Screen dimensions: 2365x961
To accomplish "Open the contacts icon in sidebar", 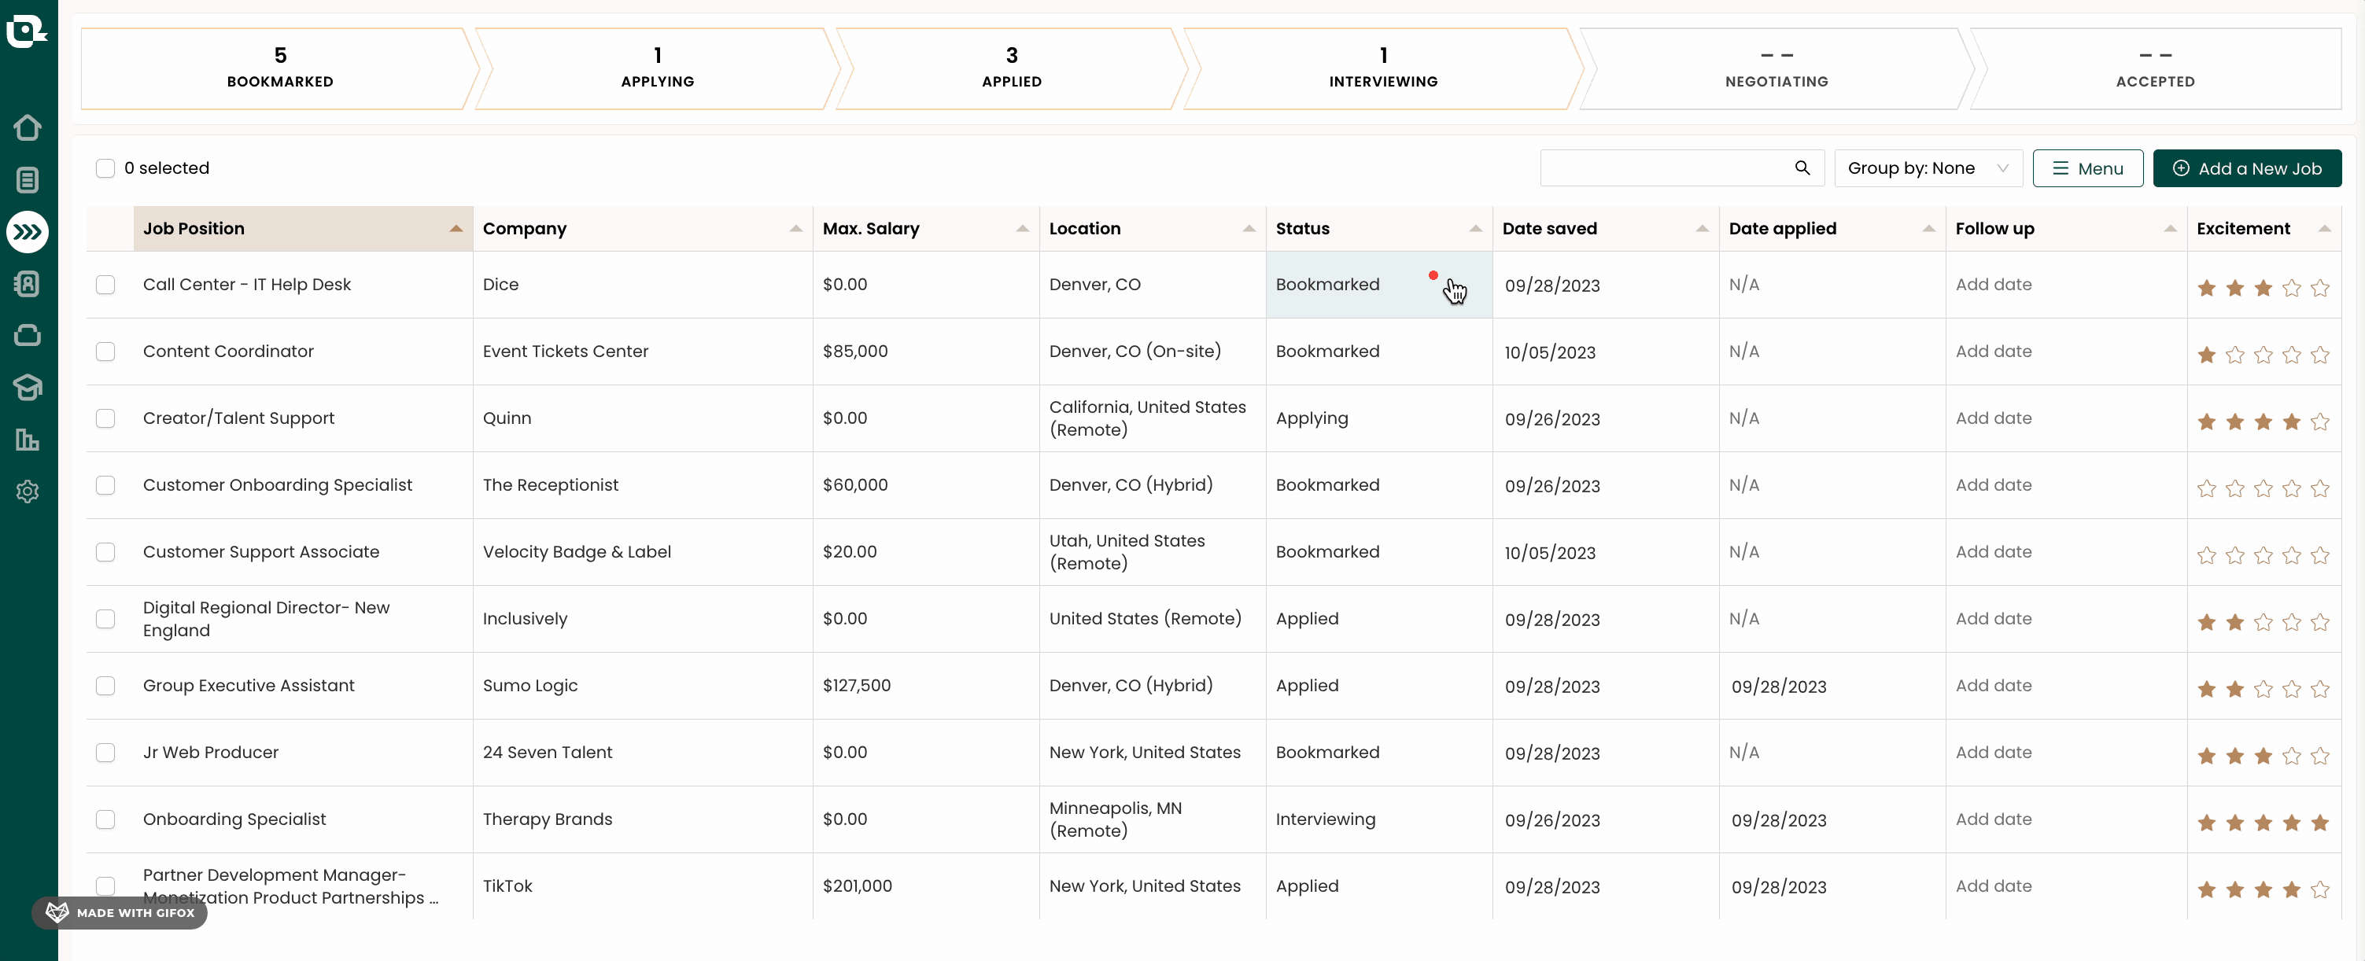I will tap(28, 284).
